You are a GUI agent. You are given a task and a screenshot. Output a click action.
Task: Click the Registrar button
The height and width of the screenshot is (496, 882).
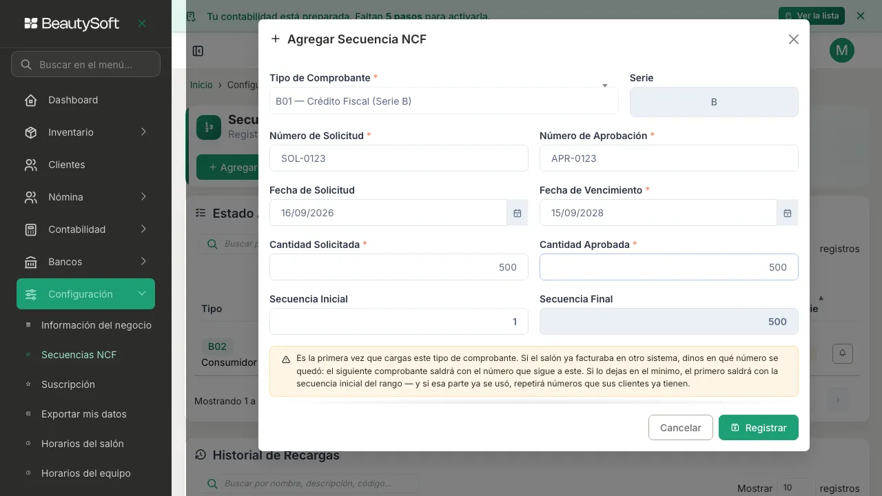pyautogui.click(x=758, y=427)
